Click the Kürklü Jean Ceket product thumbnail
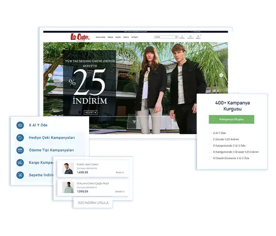Viewport: 276px width, 236px height. coord(69,169)
